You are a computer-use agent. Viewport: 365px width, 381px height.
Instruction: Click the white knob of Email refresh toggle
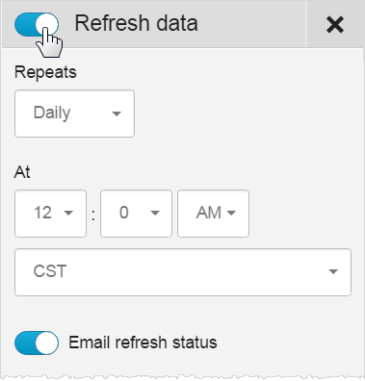coord(47,343)
